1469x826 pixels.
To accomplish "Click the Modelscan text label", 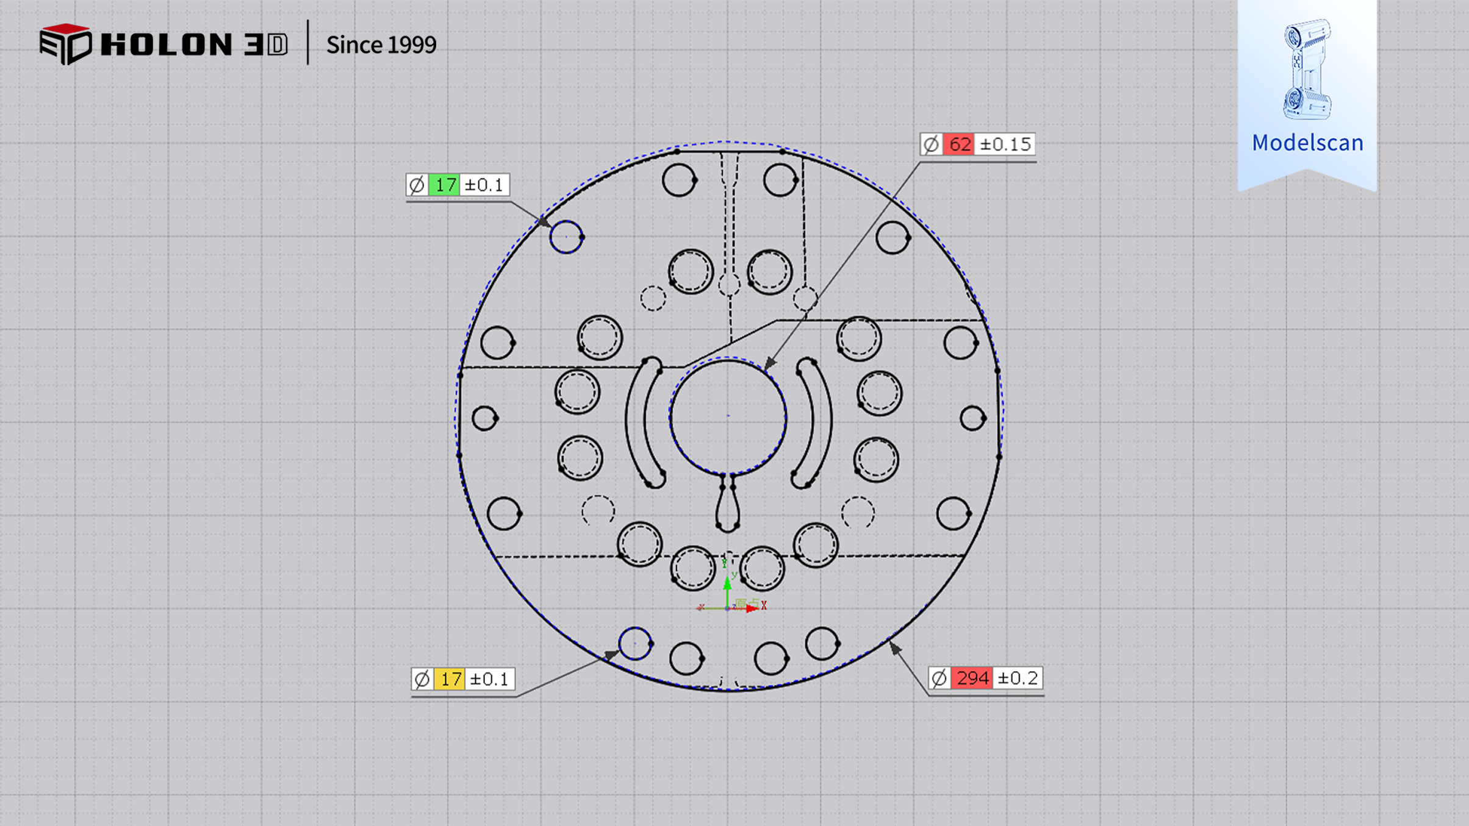I will (1307, 143).
